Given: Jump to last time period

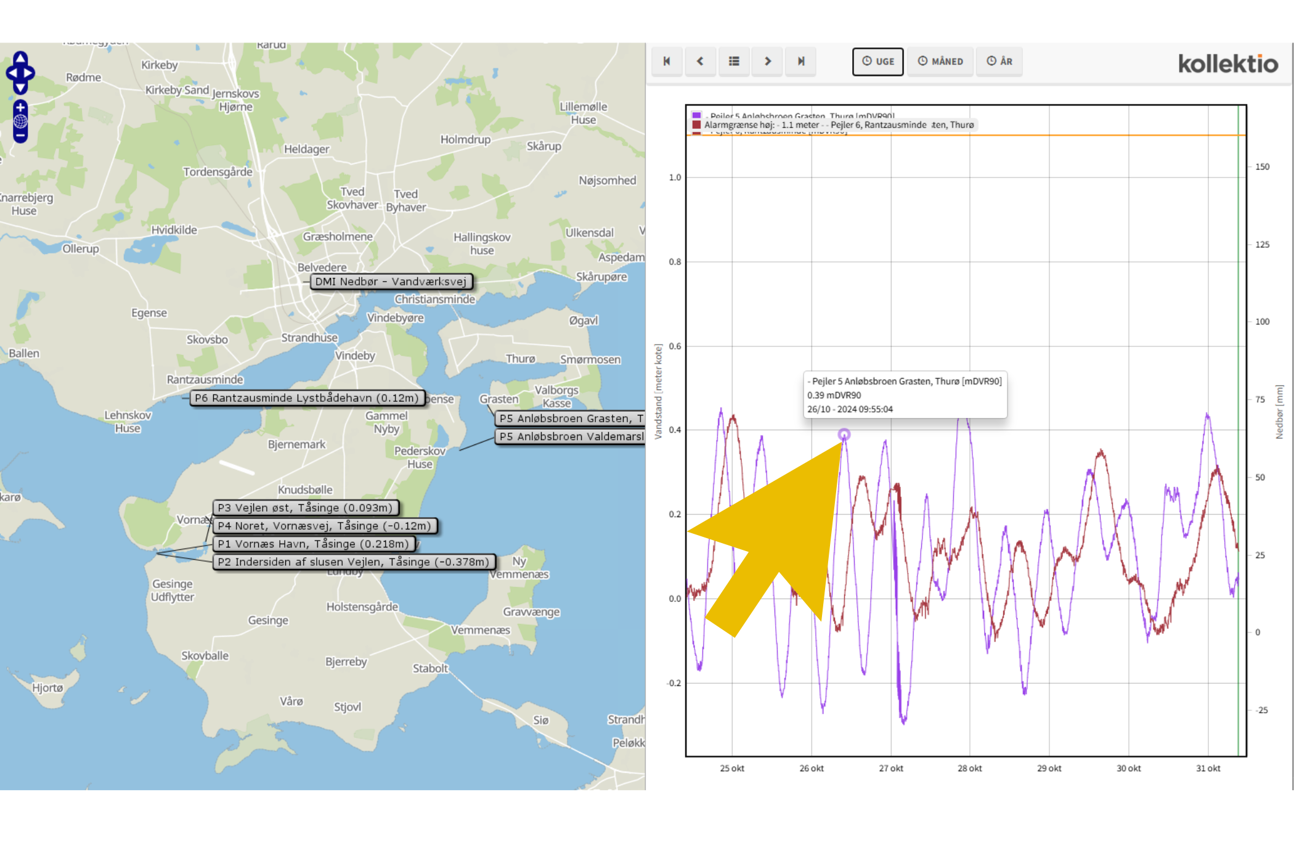Looking at the screenshot, I should pos(801,61).
